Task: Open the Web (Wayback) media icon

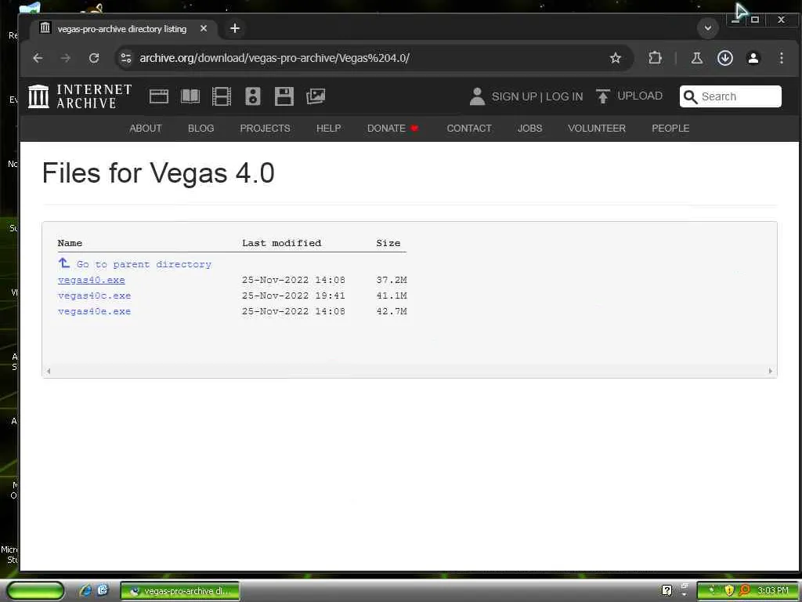Action: [158, 96]
